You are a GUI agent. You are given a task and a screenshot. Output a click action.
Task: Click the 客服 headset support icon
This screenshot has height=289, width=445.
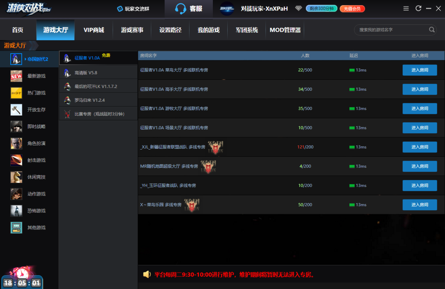click(181, 9)
